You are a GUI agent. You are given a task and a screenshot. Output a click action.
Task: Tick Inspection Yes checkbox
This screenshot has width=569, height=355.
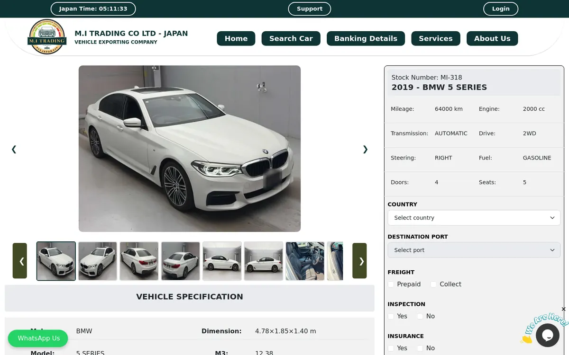[391, 316]
